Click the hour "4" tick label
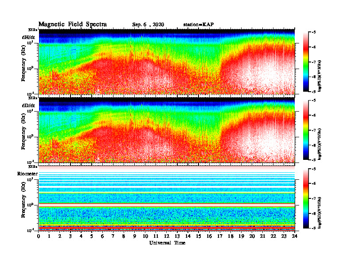 tap(81, 236)
